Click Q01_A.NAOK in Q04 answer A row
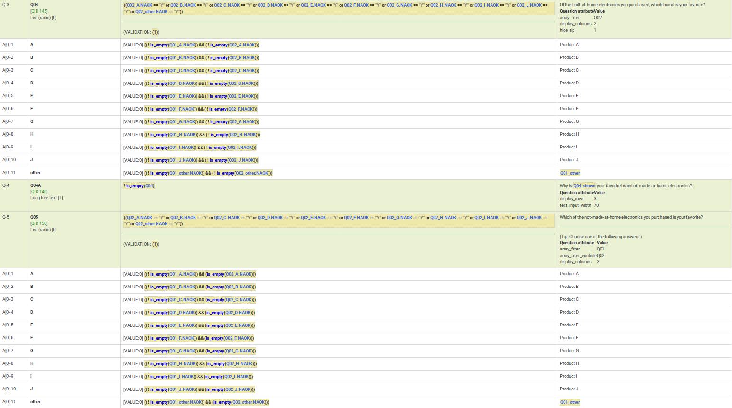Screen dimensions: 732x408 click(182, 45)
